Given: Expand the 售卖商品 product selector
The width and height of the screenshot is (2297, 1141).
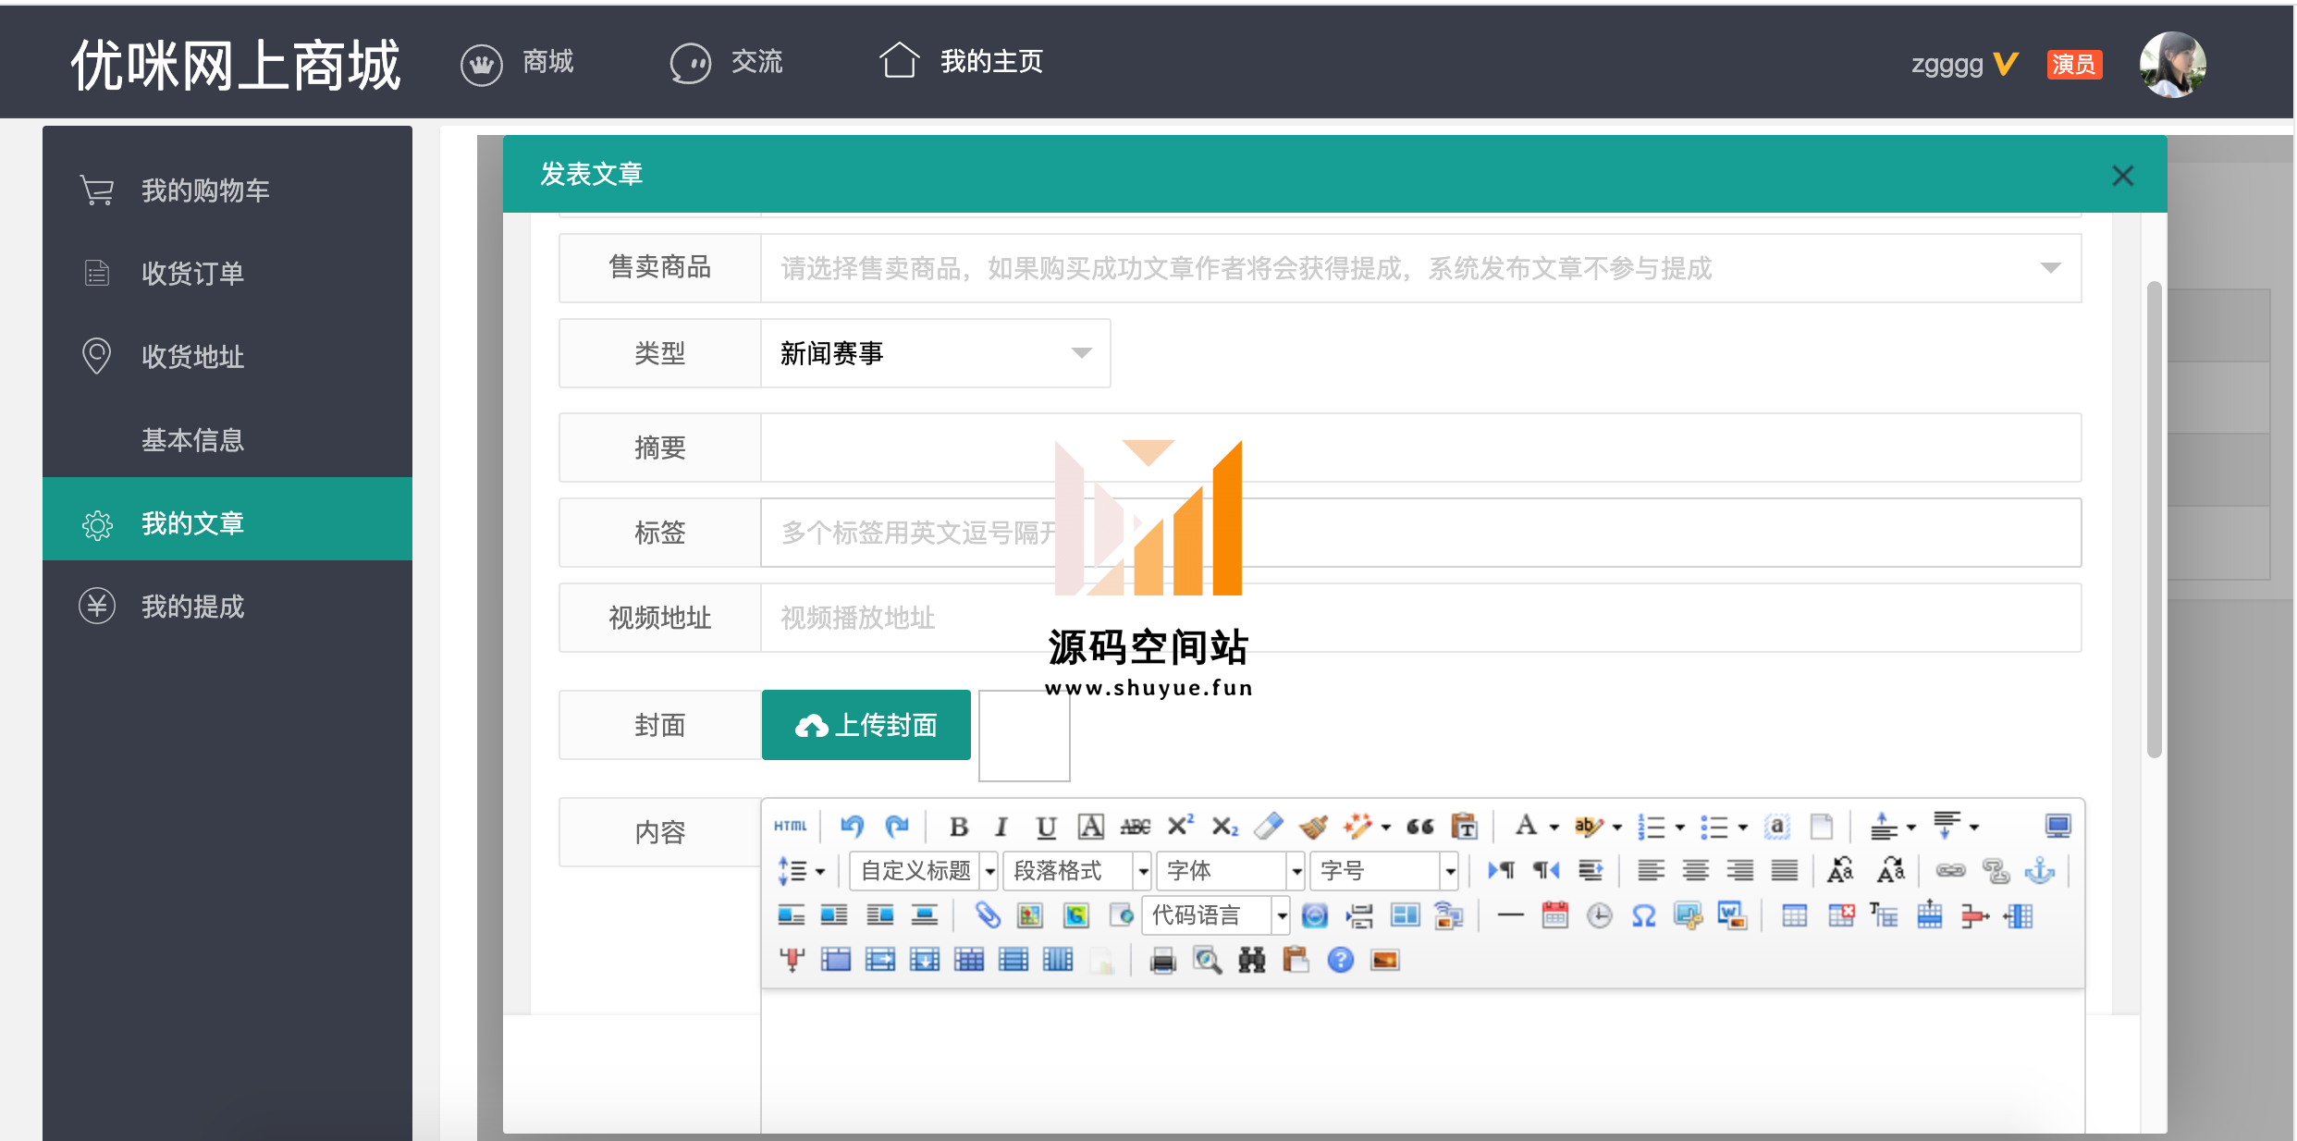Looking at the screenshot, I should click(1419, 268).
